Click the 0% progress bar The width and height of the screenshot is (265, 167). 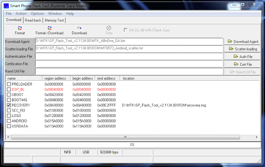[132, 145]
